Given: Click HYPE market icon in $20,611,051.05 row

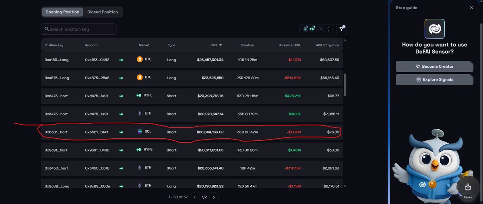Looking at the screenshot, I should coord(139,150).
